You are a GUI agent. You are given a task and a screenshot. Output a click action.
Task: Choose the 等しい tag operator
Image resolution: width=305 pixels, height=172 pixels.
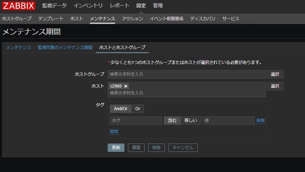(x=191, y=121)
